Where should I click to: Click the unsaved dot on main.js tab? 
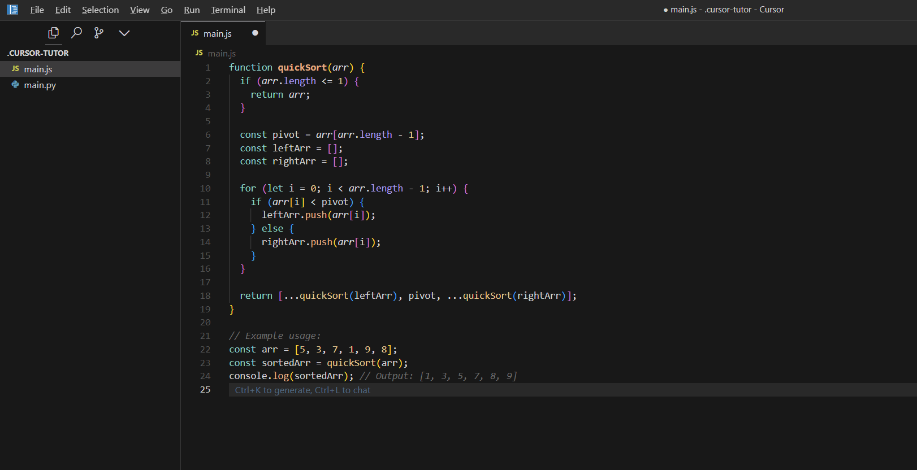(255, 33)
